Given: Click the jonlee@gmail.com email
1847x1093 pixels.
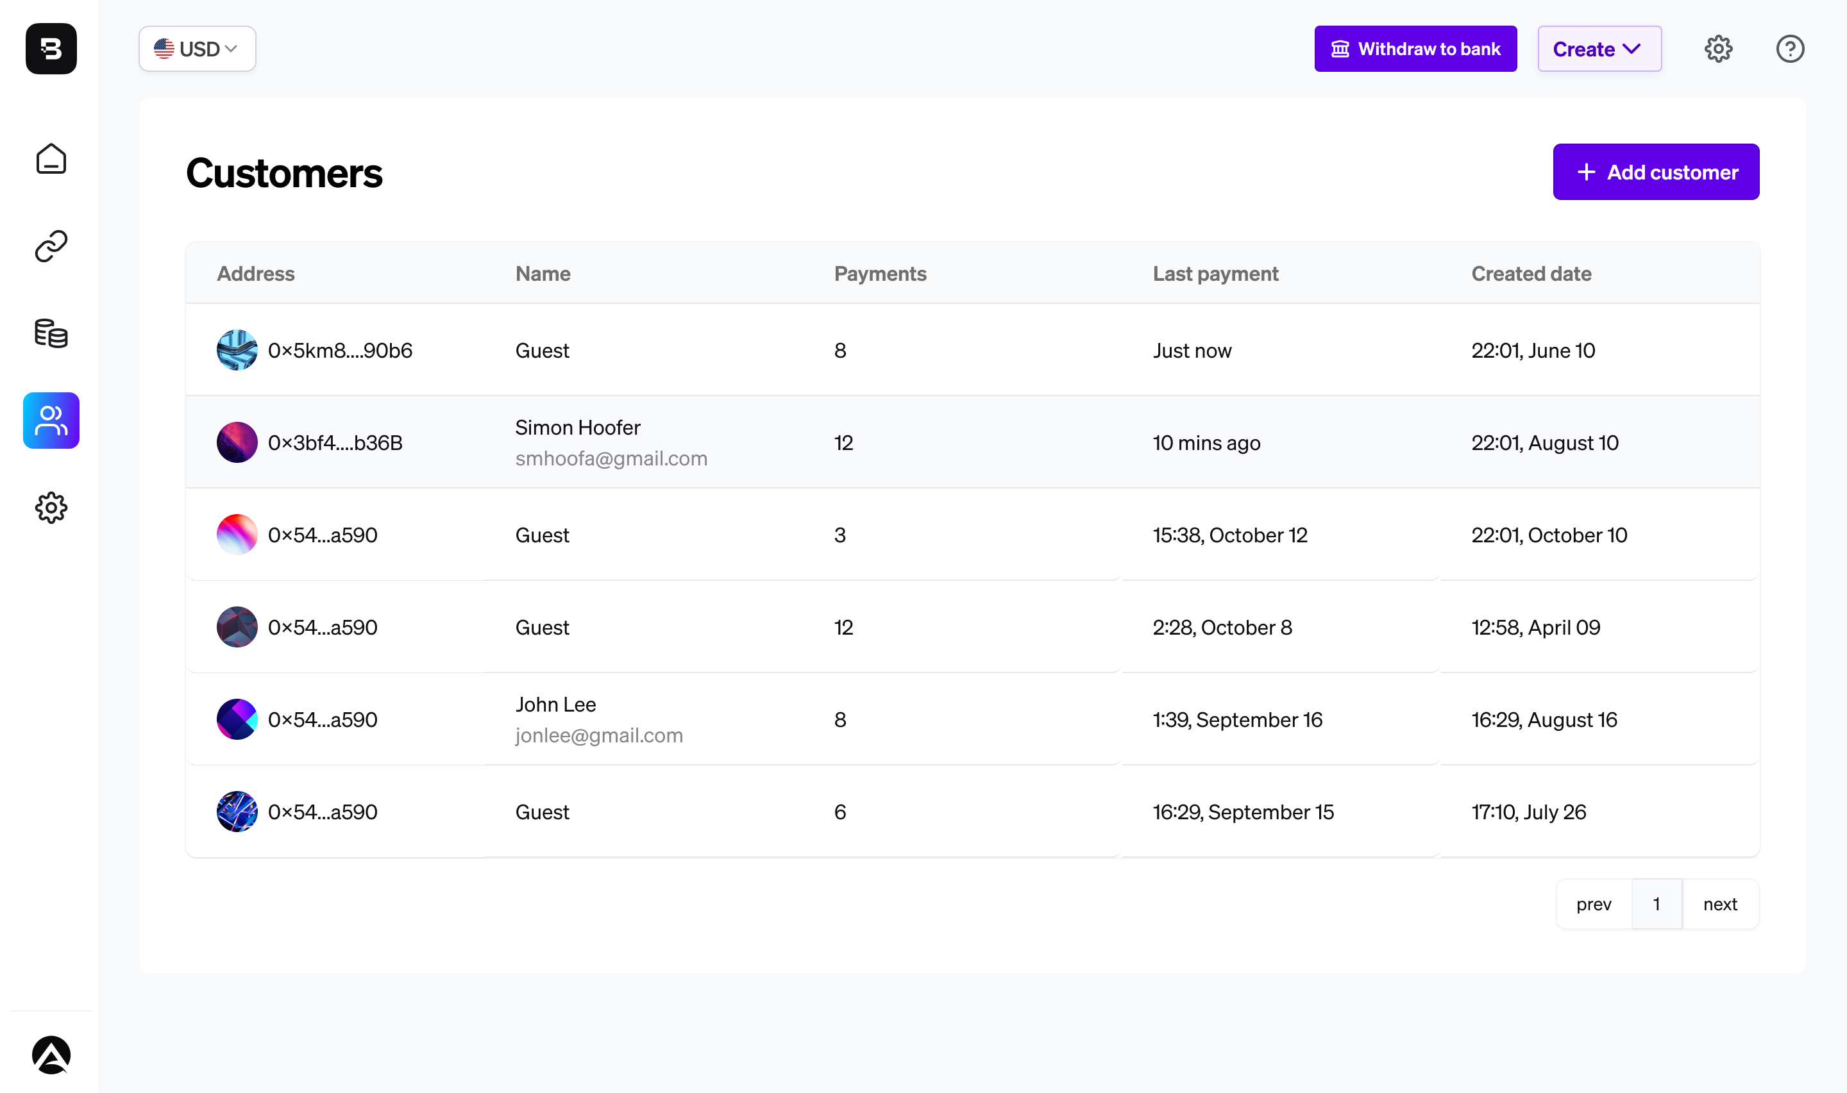Looking at the screenshot, I should [598, 735].
